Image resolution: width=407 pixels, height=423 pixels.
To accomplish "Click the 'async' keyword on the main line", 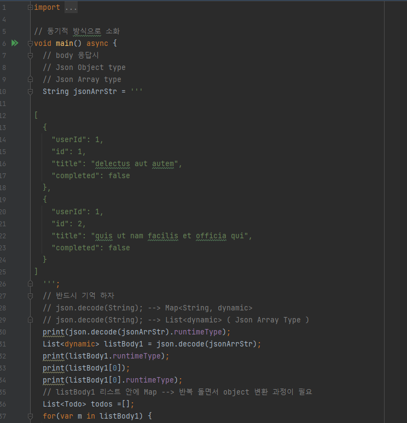I will [97, 43].
